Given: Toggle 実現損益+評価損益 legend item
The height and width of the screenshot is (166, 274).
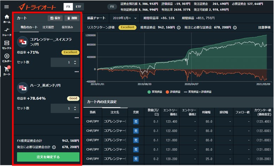Looking at the screenshot, I should (x=197, y=92).
